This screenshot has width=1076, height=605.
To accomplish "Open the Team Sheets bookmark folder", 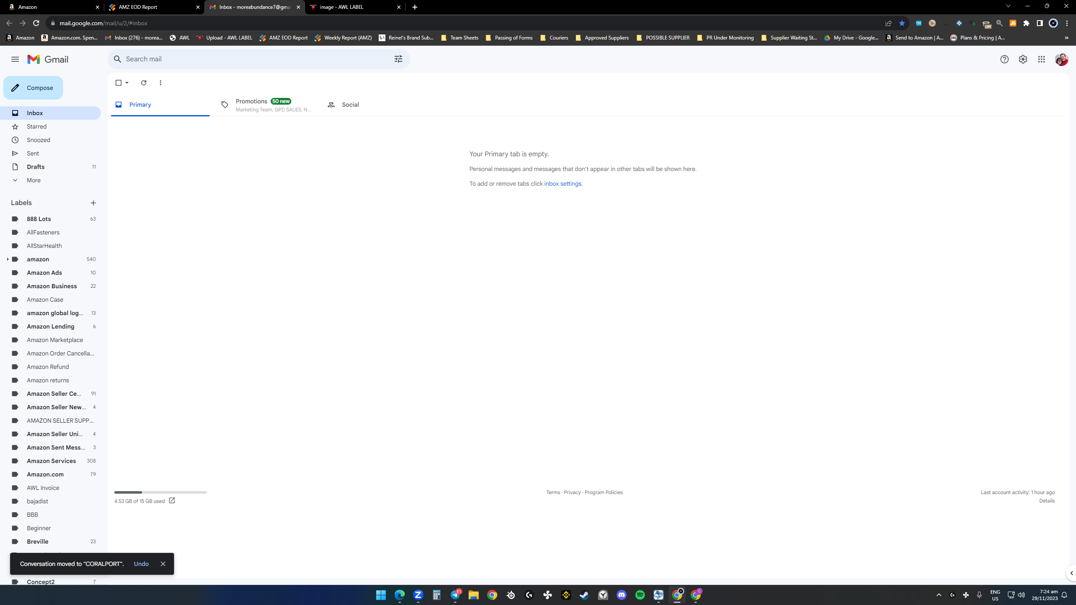I will point(460,38).
